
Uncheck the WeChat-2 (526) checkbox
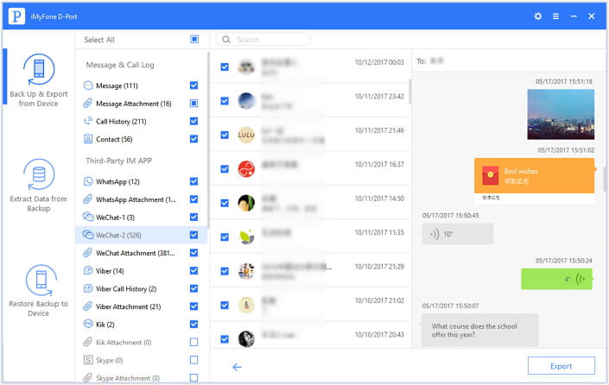tap(193, 235)
